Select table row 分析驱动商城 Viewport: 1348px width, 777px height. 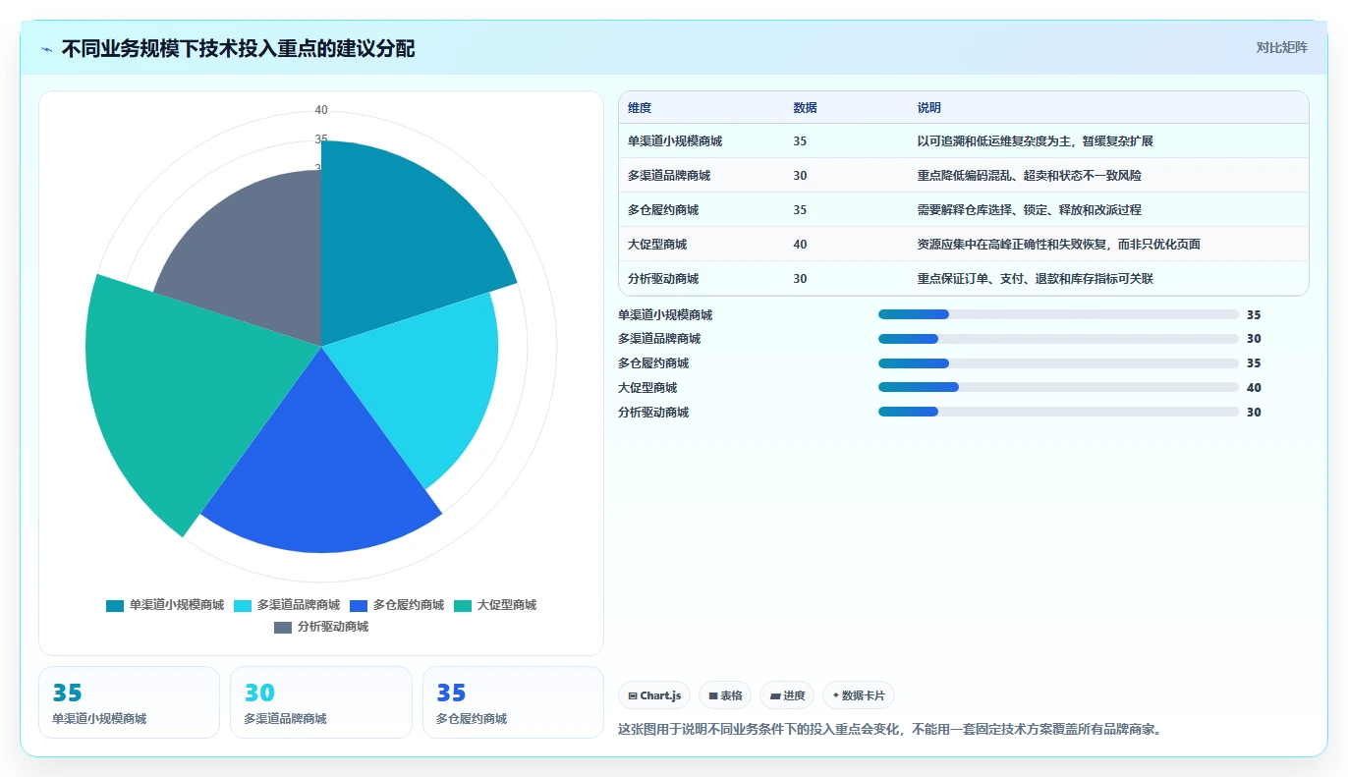coord(964,279)
